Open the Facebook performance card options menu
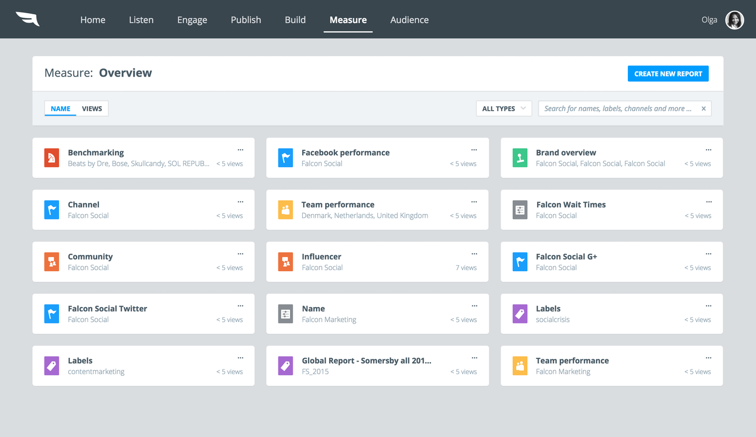This screenshot has height=437, width=756. point(474,150)
